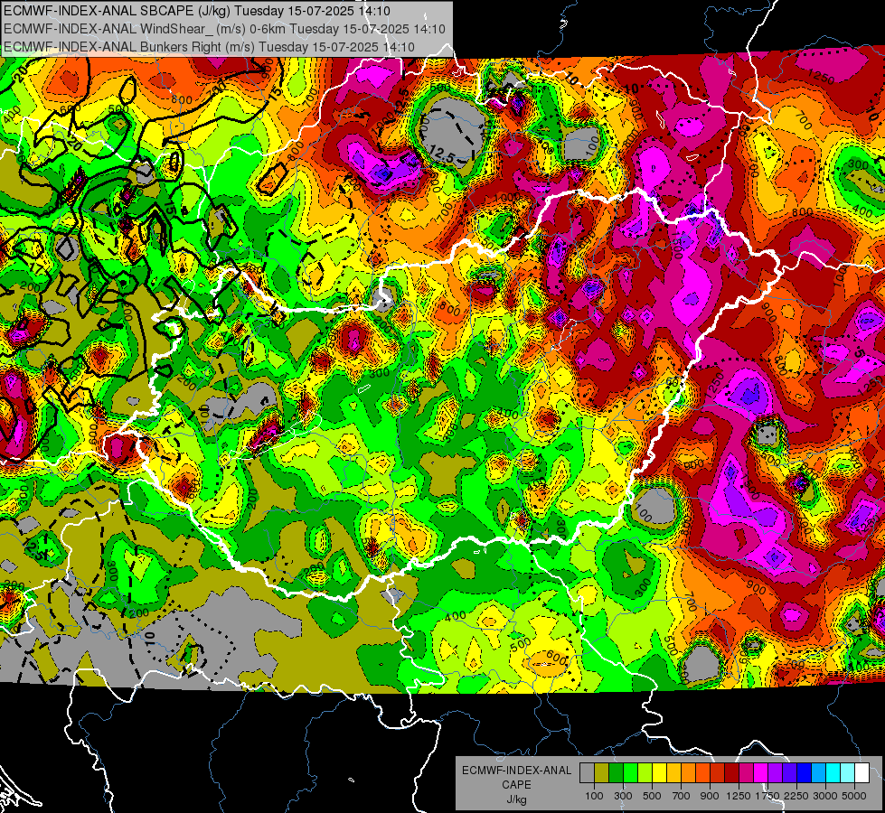Pick the dark green legend swatch
Image resolution: width=885 pixels, height=813 pixels.
[616, 773]
